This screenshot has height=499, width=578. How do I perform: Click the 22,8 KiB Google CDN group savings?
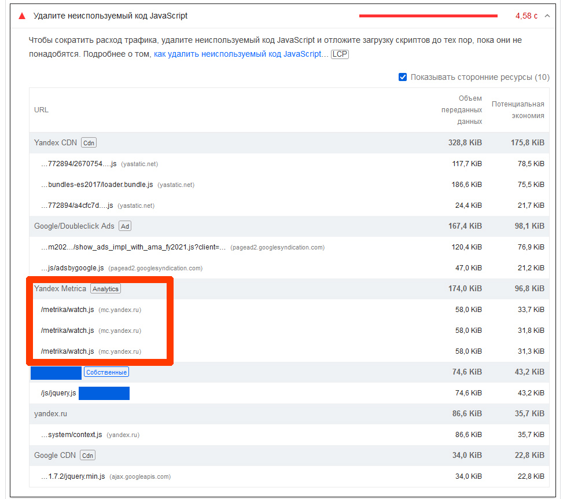[x=529, y=456]
